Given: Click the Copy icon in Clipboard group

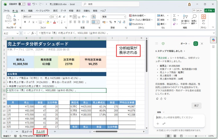Looking at the screenshot, I should 14,20.
